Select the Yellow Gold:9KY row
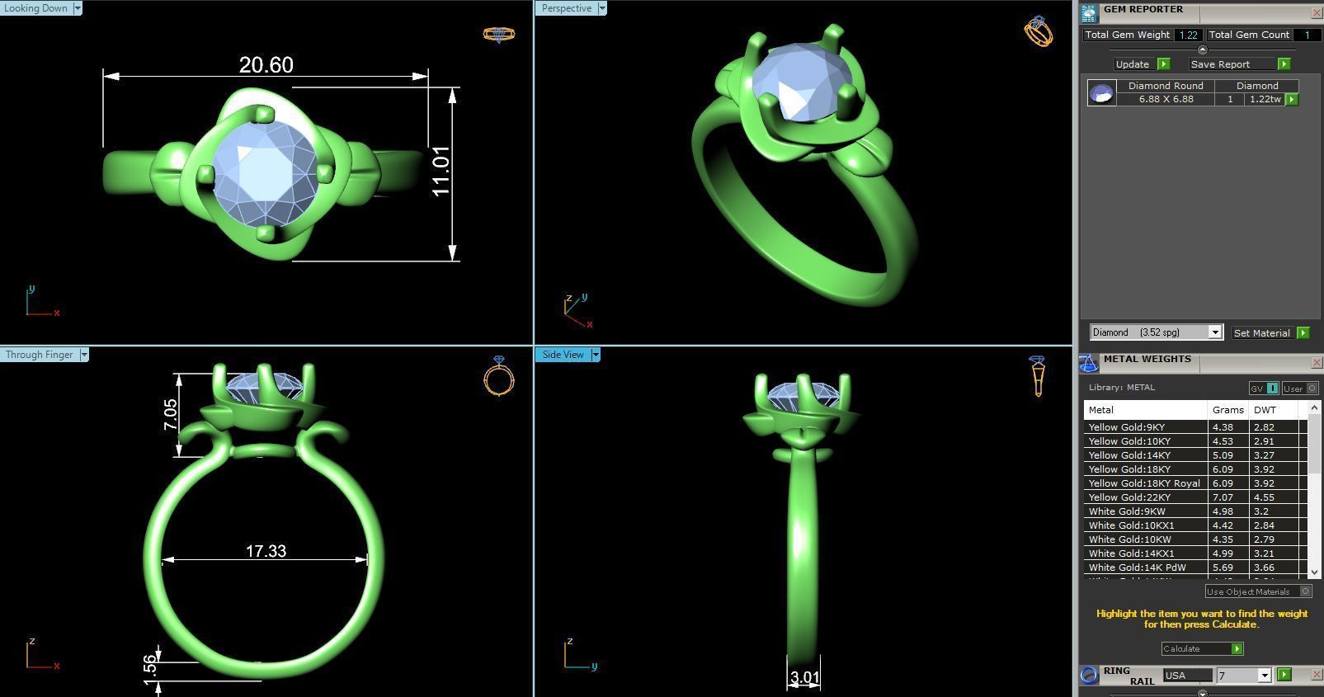 [1194, 427]
